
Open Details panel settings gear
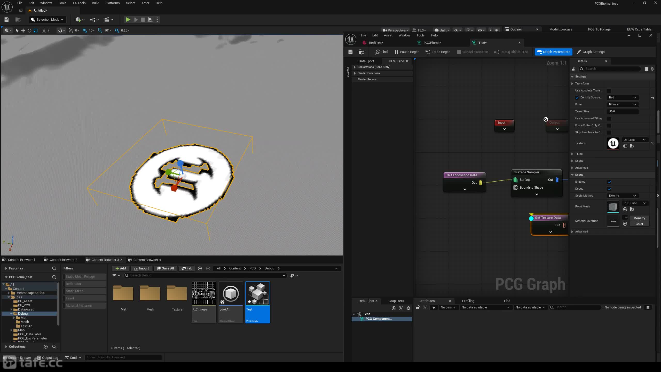(x=653, y=69)
